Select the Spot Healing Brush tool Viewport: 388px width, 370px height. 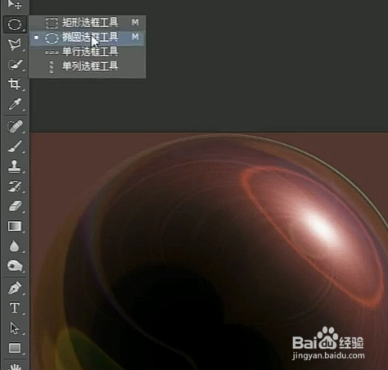(x=15, y=127)
